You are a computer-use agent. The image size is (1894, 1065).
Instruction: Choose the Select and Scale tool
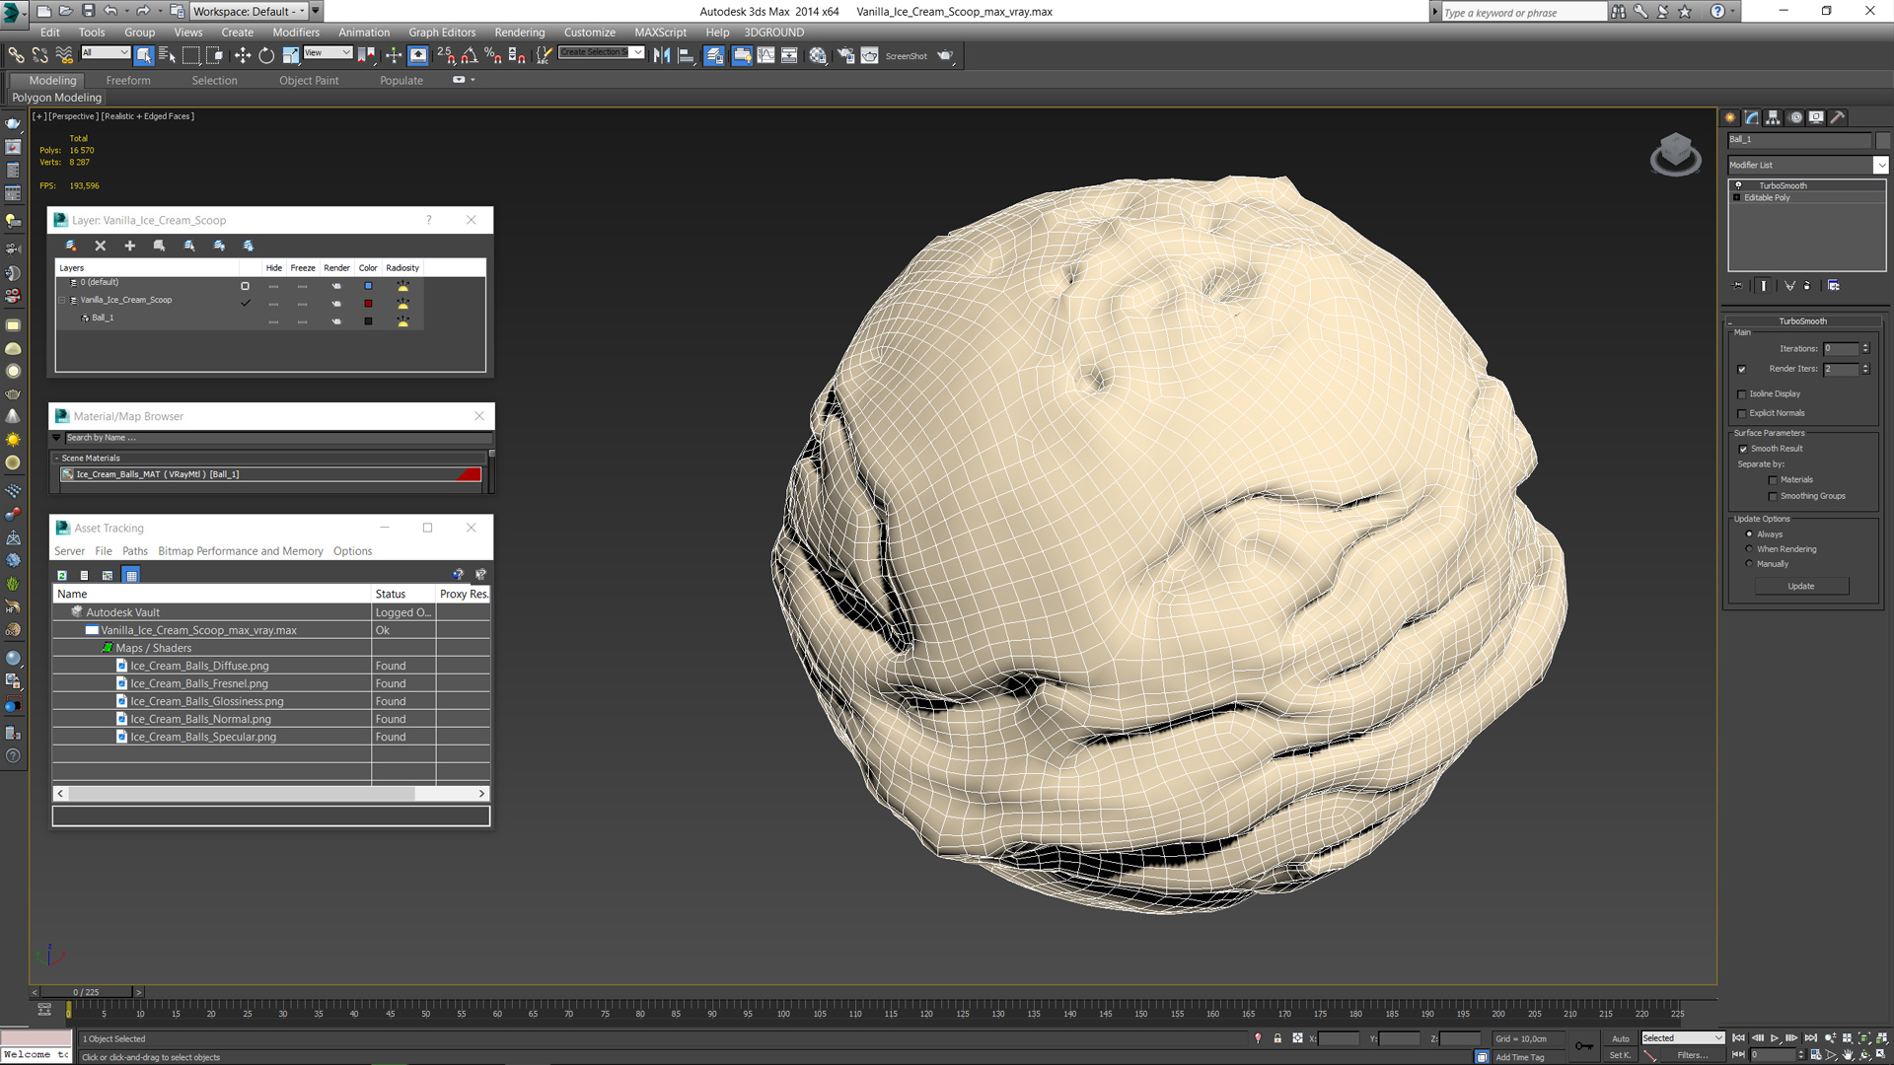(290, 55)
